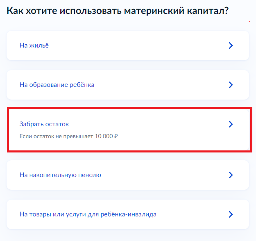Click the chevron arrow beside «На жильё»
The image size is (256, 241).
pos(231,45)
